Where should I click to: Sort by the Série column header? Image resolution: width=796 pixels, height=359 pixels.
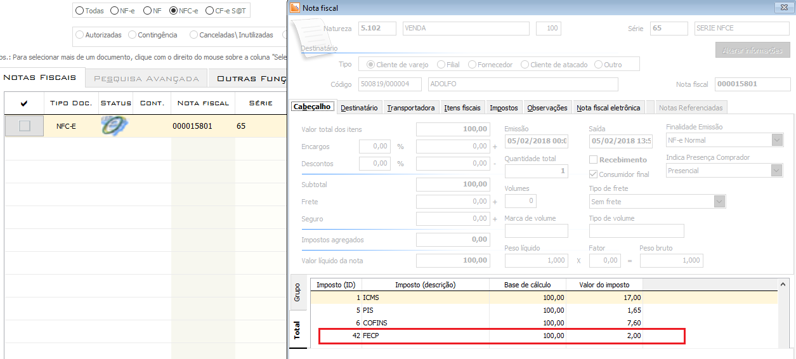(261, 103)
